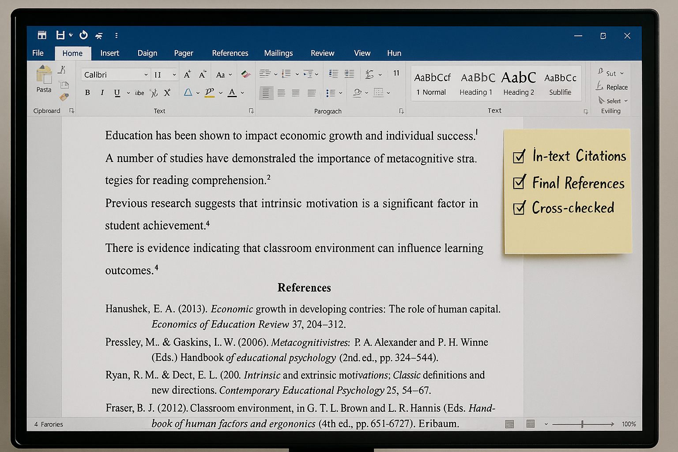Open the font size dropdown
This screenshot has height=452, width=678.
[x=174, y=75]
